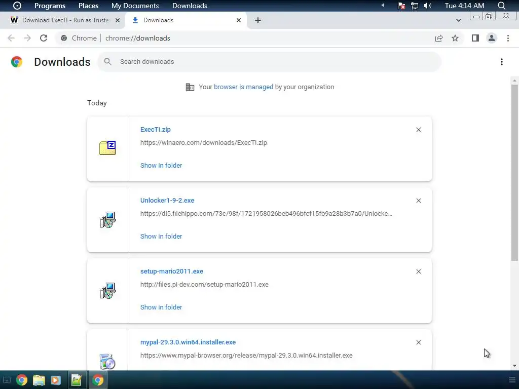Click the winaero.com ExecTI.zip source URL

coord(204,142)
